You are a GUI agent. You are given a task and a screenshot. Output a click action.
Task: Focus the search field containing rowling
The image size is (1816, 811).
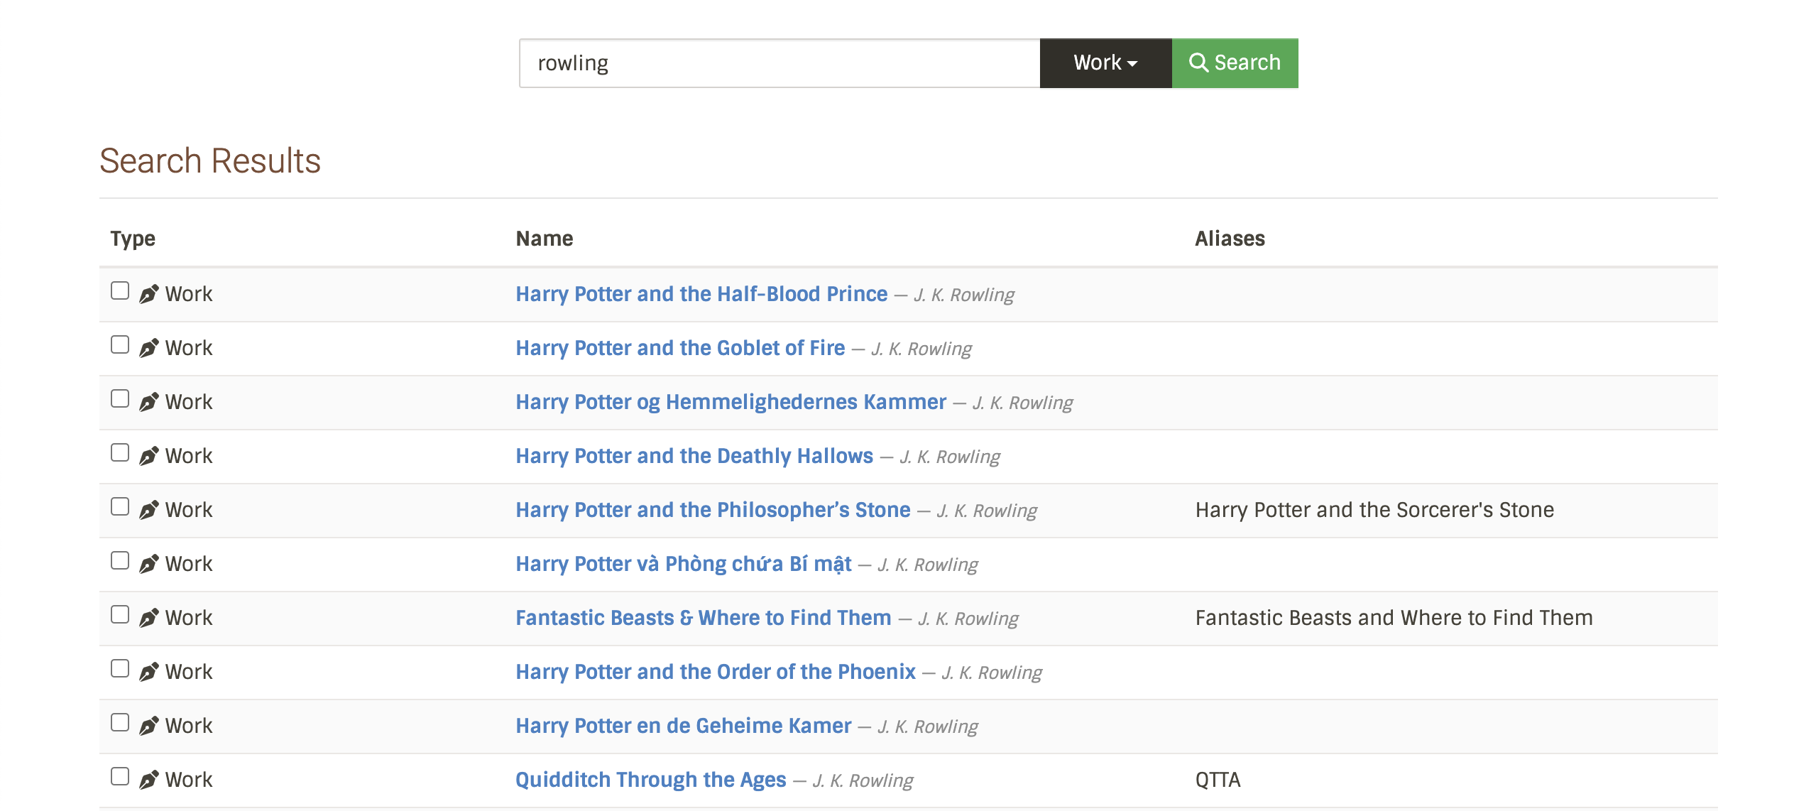(x=780, y=63)
